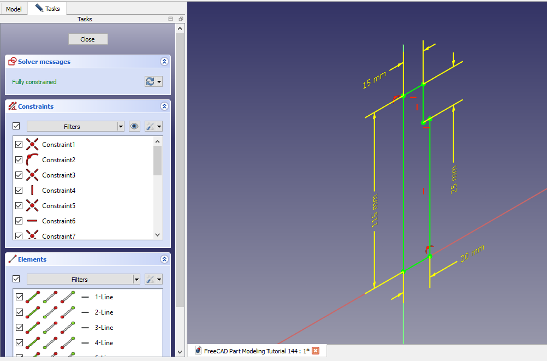Click the Constraint4 vertical icon
The image size is (547, 361).
pyautogui.click(x=32, y=191)
